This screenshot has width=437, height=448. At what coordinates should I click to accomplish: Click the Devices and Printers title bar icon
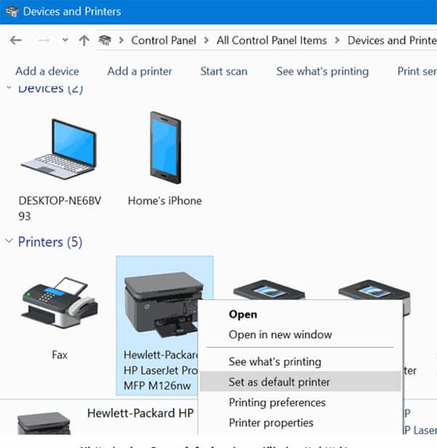click(12, 12)
